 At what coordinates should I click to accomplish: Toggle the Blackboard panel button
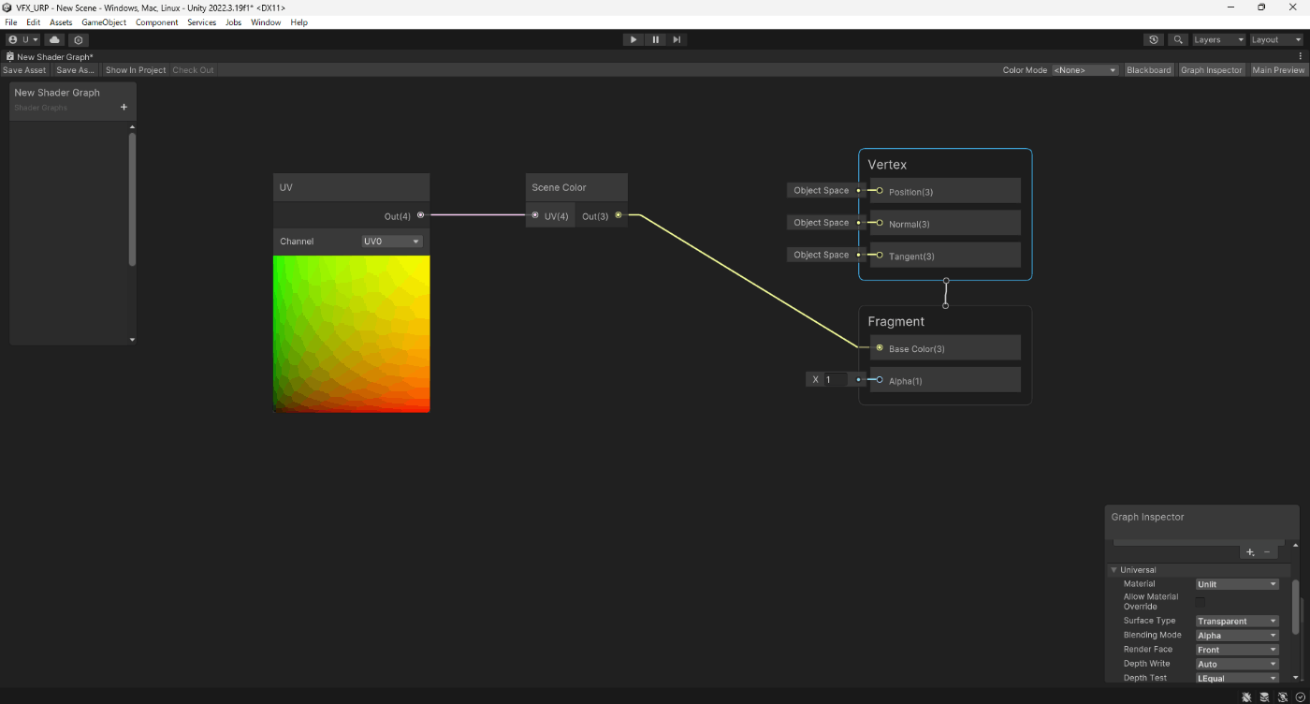(x=1148, y=70)
